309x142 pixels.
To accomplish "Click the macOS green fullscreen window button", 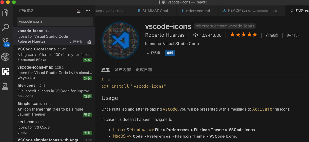I will 14,2.
